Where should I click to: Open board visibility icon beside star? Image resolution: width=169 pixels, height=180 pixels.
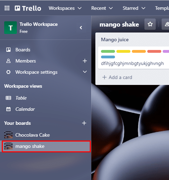pos(166,24)
